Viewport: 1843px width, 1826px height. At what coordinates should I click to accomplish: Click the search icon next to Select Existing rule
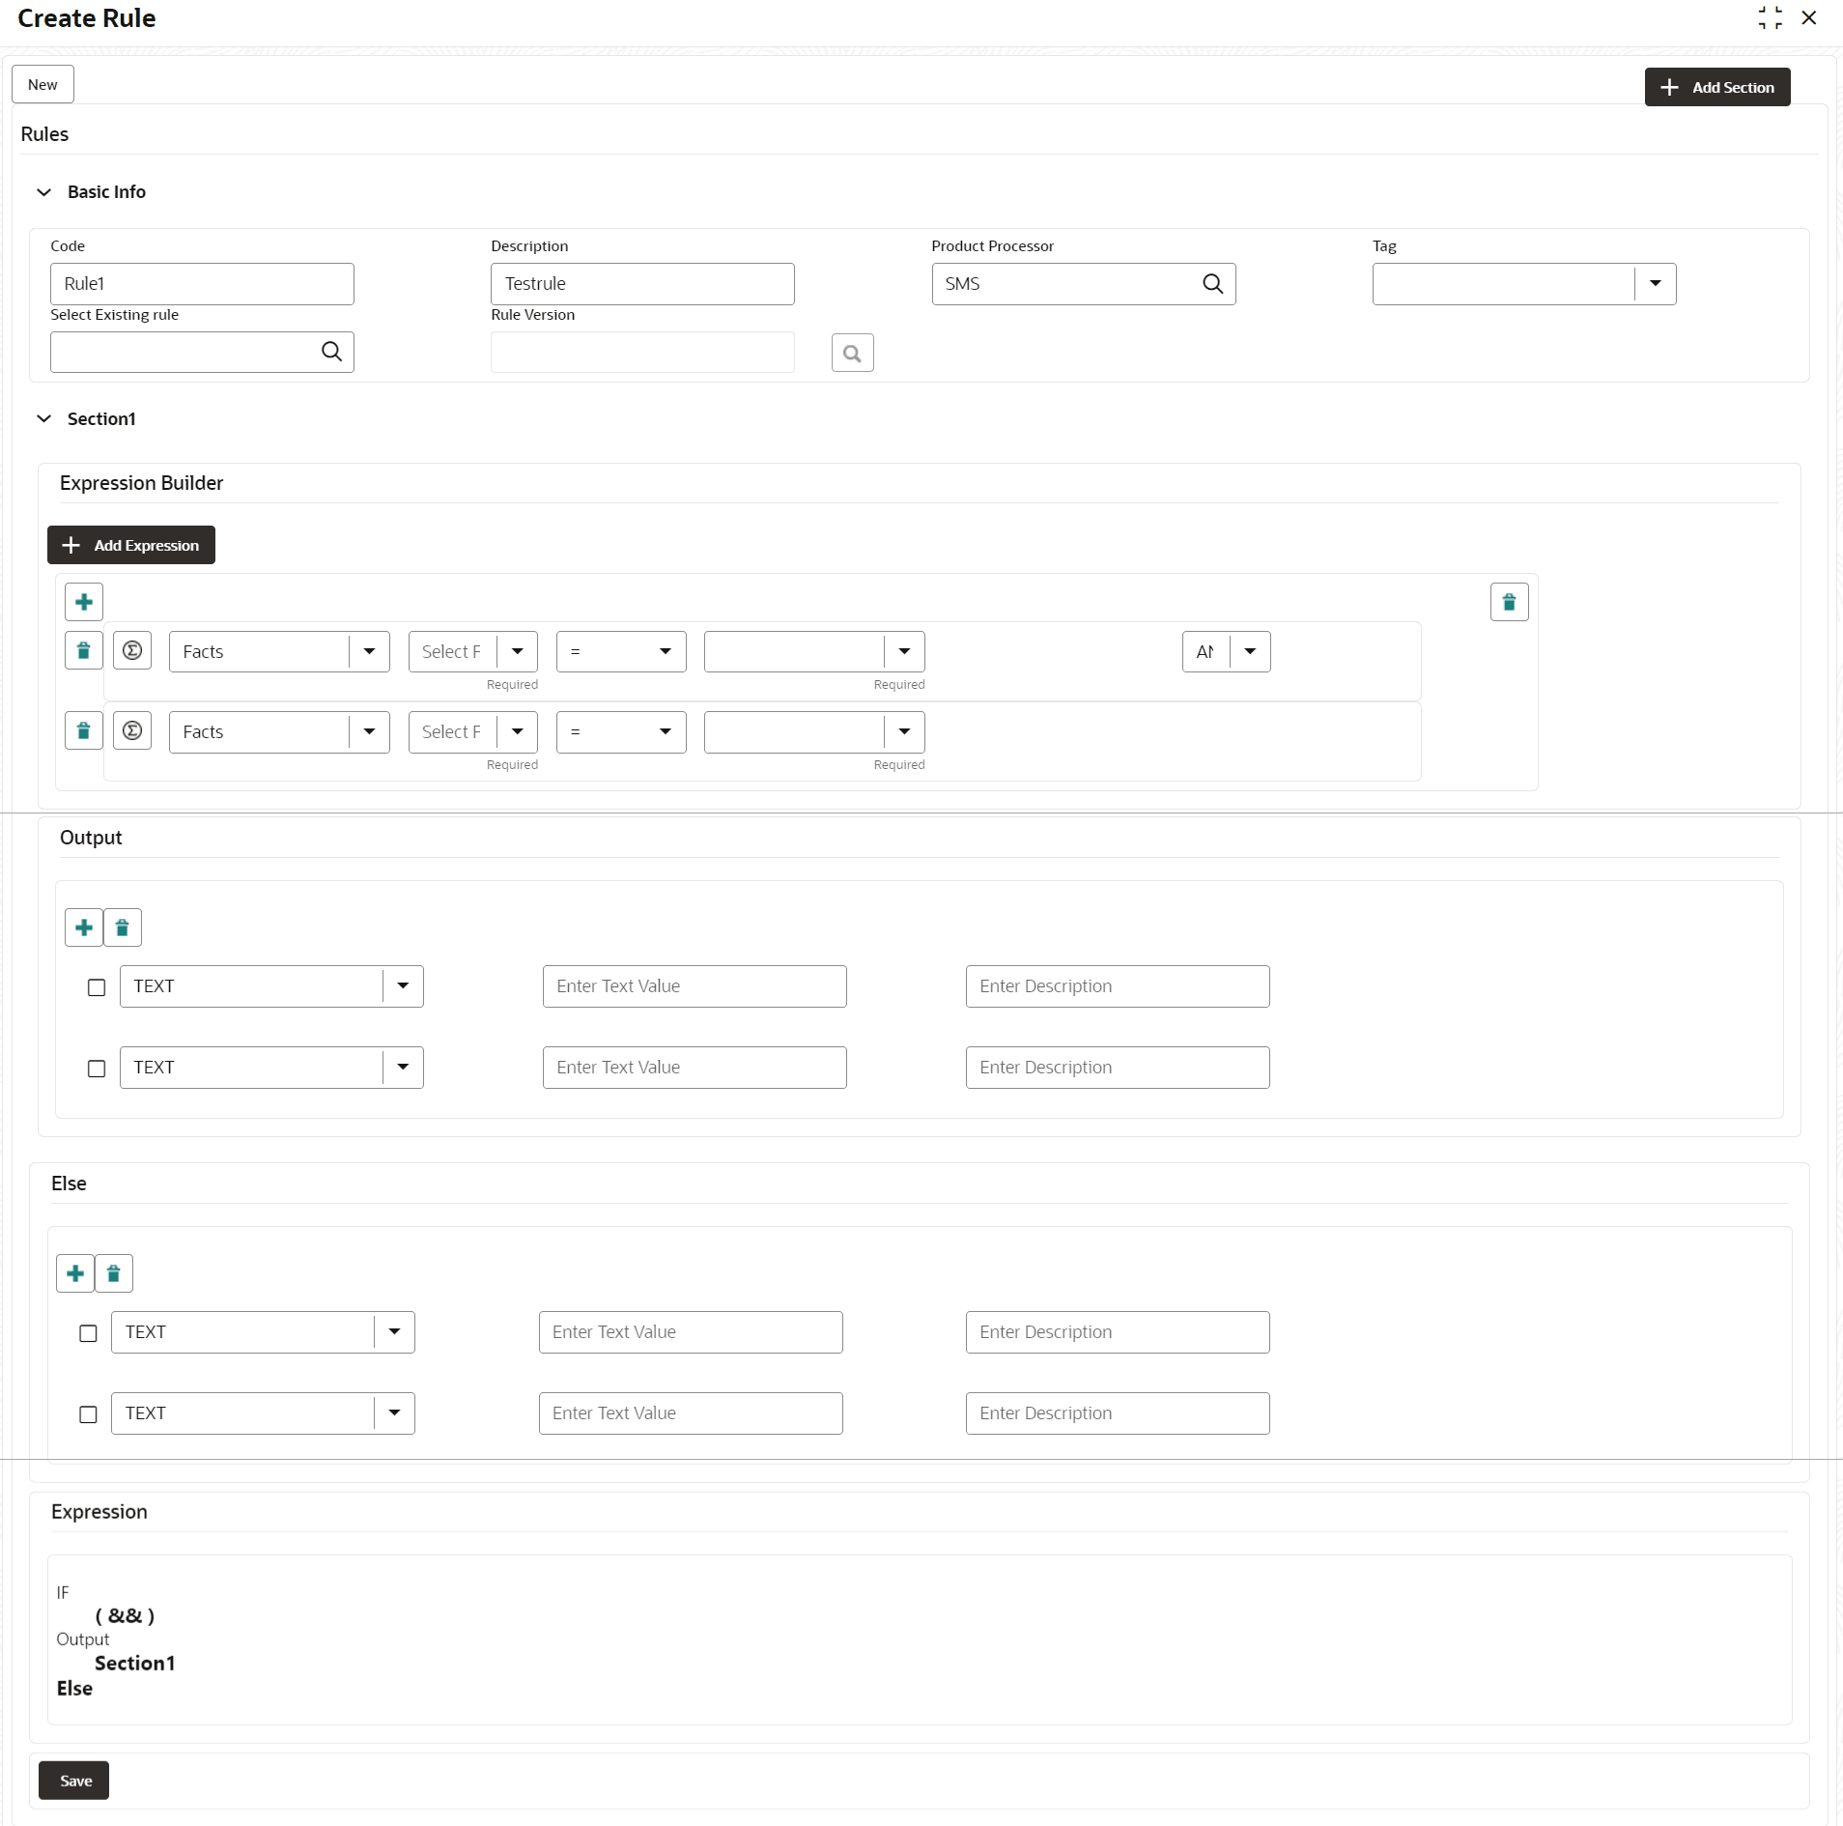(331, 352)
